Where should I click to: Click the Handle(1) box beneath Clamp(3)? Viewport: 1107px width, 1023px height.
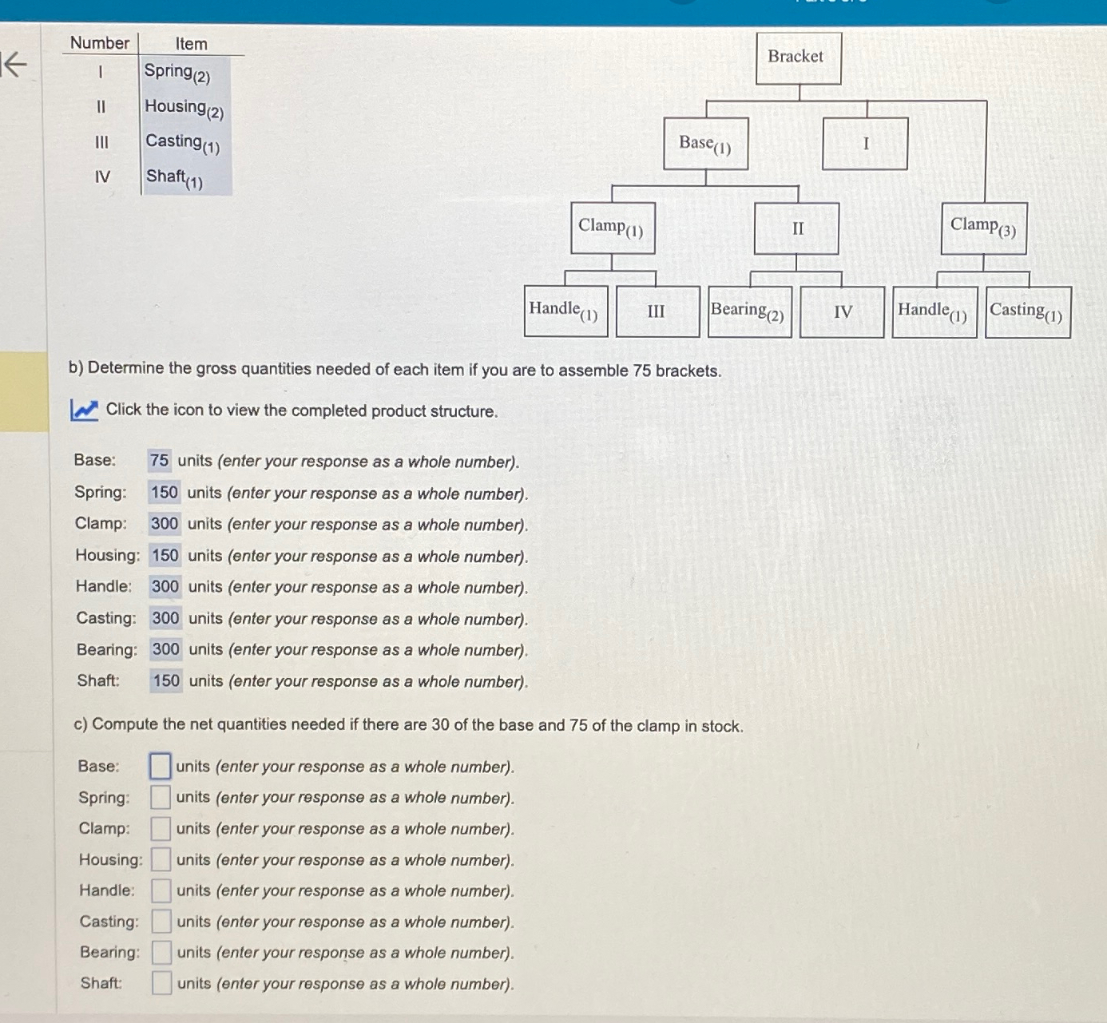(x=934, y=312)
